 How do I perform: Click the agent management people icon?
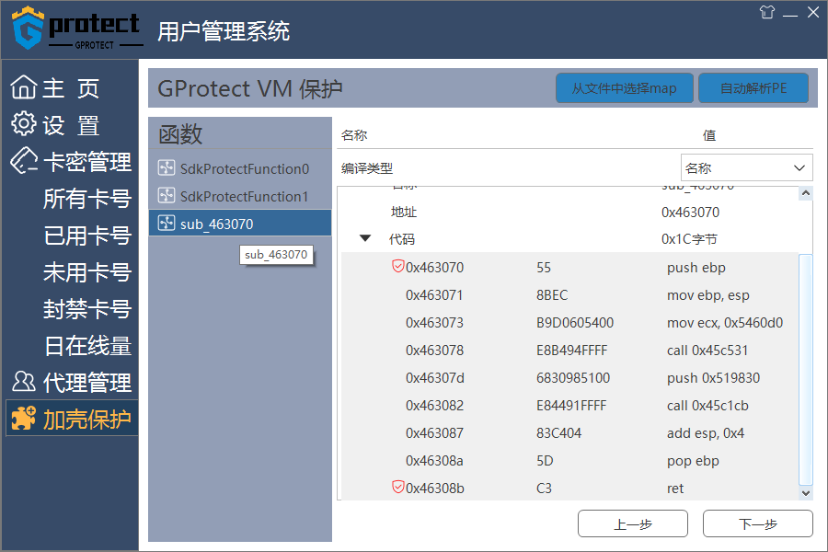point(24,382)
